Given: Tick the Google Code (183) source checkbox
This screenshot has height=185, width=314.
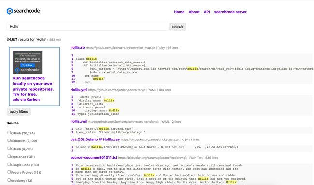Looking at the screenshot, I should [x=9, y=164].
